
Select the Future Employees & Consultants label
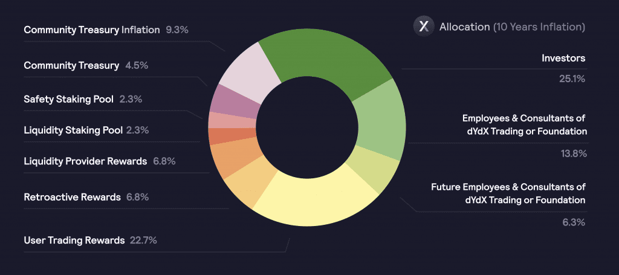click(508, 193)
